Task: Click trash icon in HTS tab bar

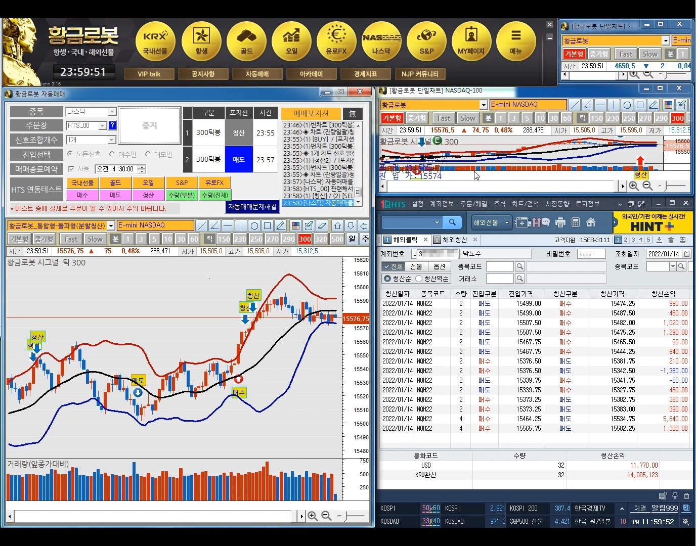Action: (x=671, y=240)
